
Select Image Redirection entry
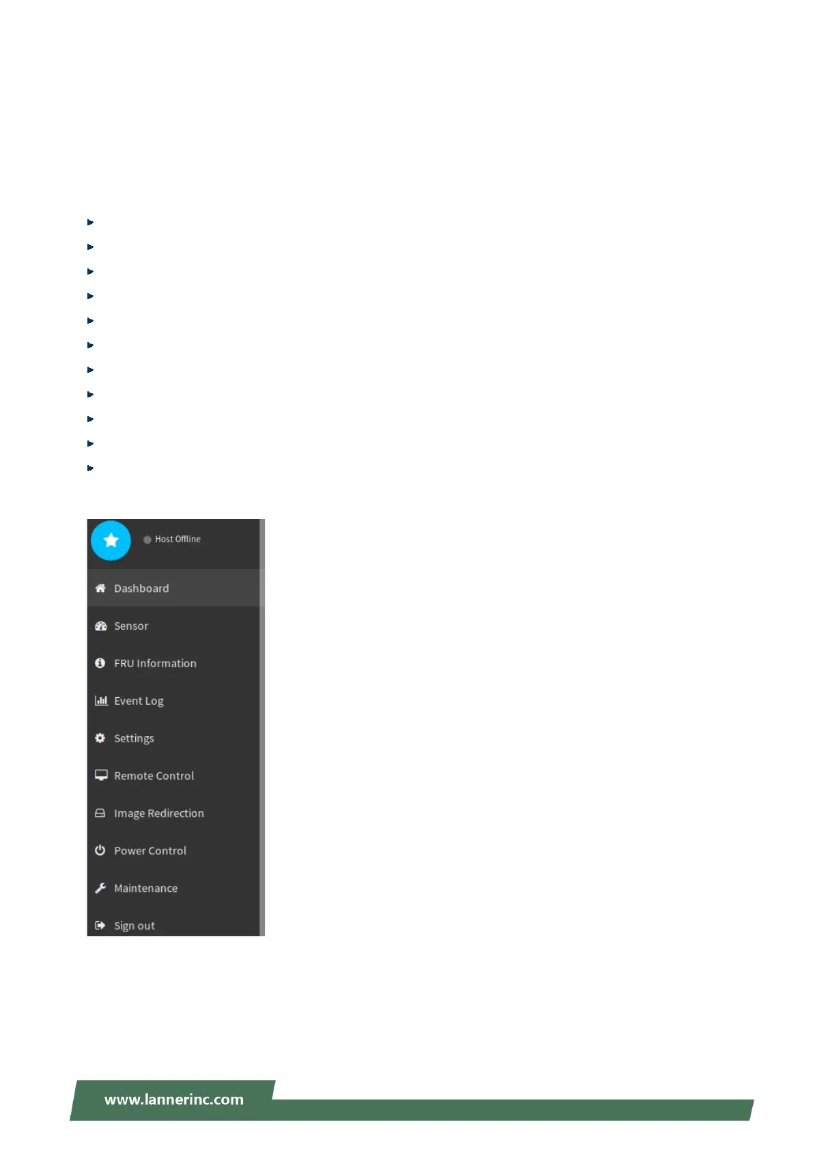[173, 813]
